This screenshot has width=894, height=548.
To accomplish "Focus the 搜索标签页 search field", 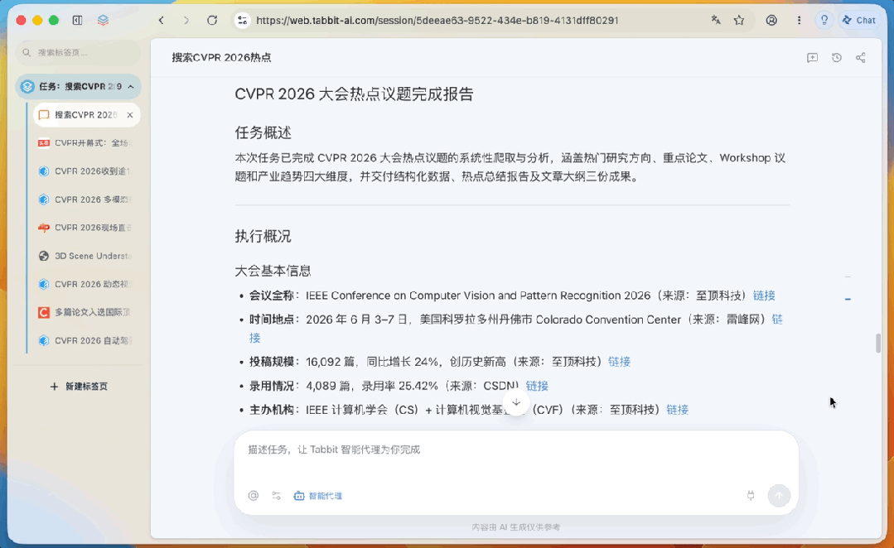I will click(x=78, y=52).
